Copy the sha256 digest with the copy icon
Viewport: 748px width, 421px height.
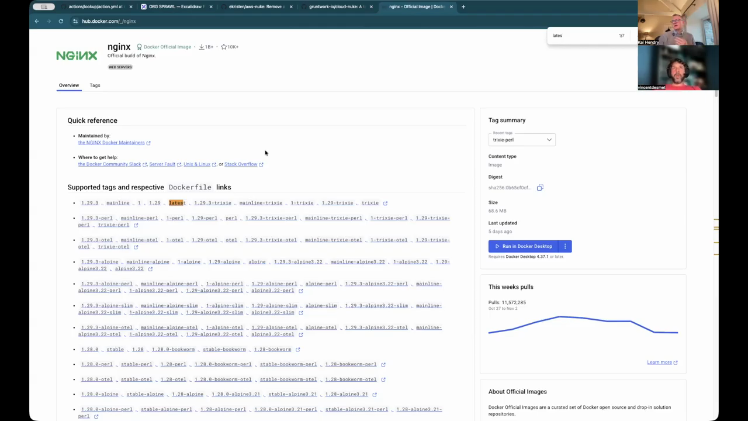pyautogui.click(x=540, y=188)
